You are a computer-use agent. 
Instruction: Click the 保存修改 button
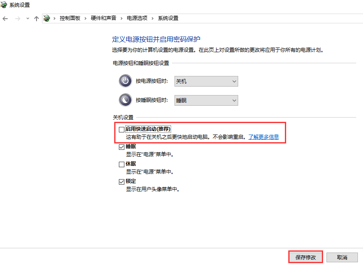click(x=306, y=256)
